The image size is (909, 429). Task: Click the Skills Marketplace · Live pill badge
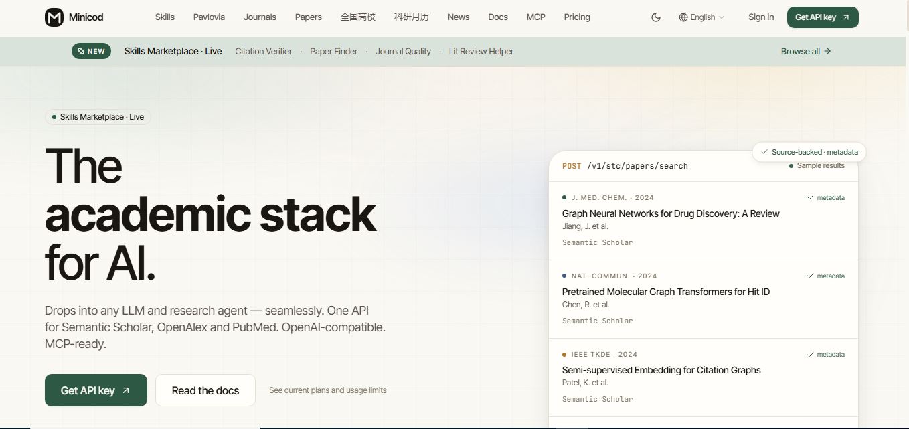pos(98,117)
